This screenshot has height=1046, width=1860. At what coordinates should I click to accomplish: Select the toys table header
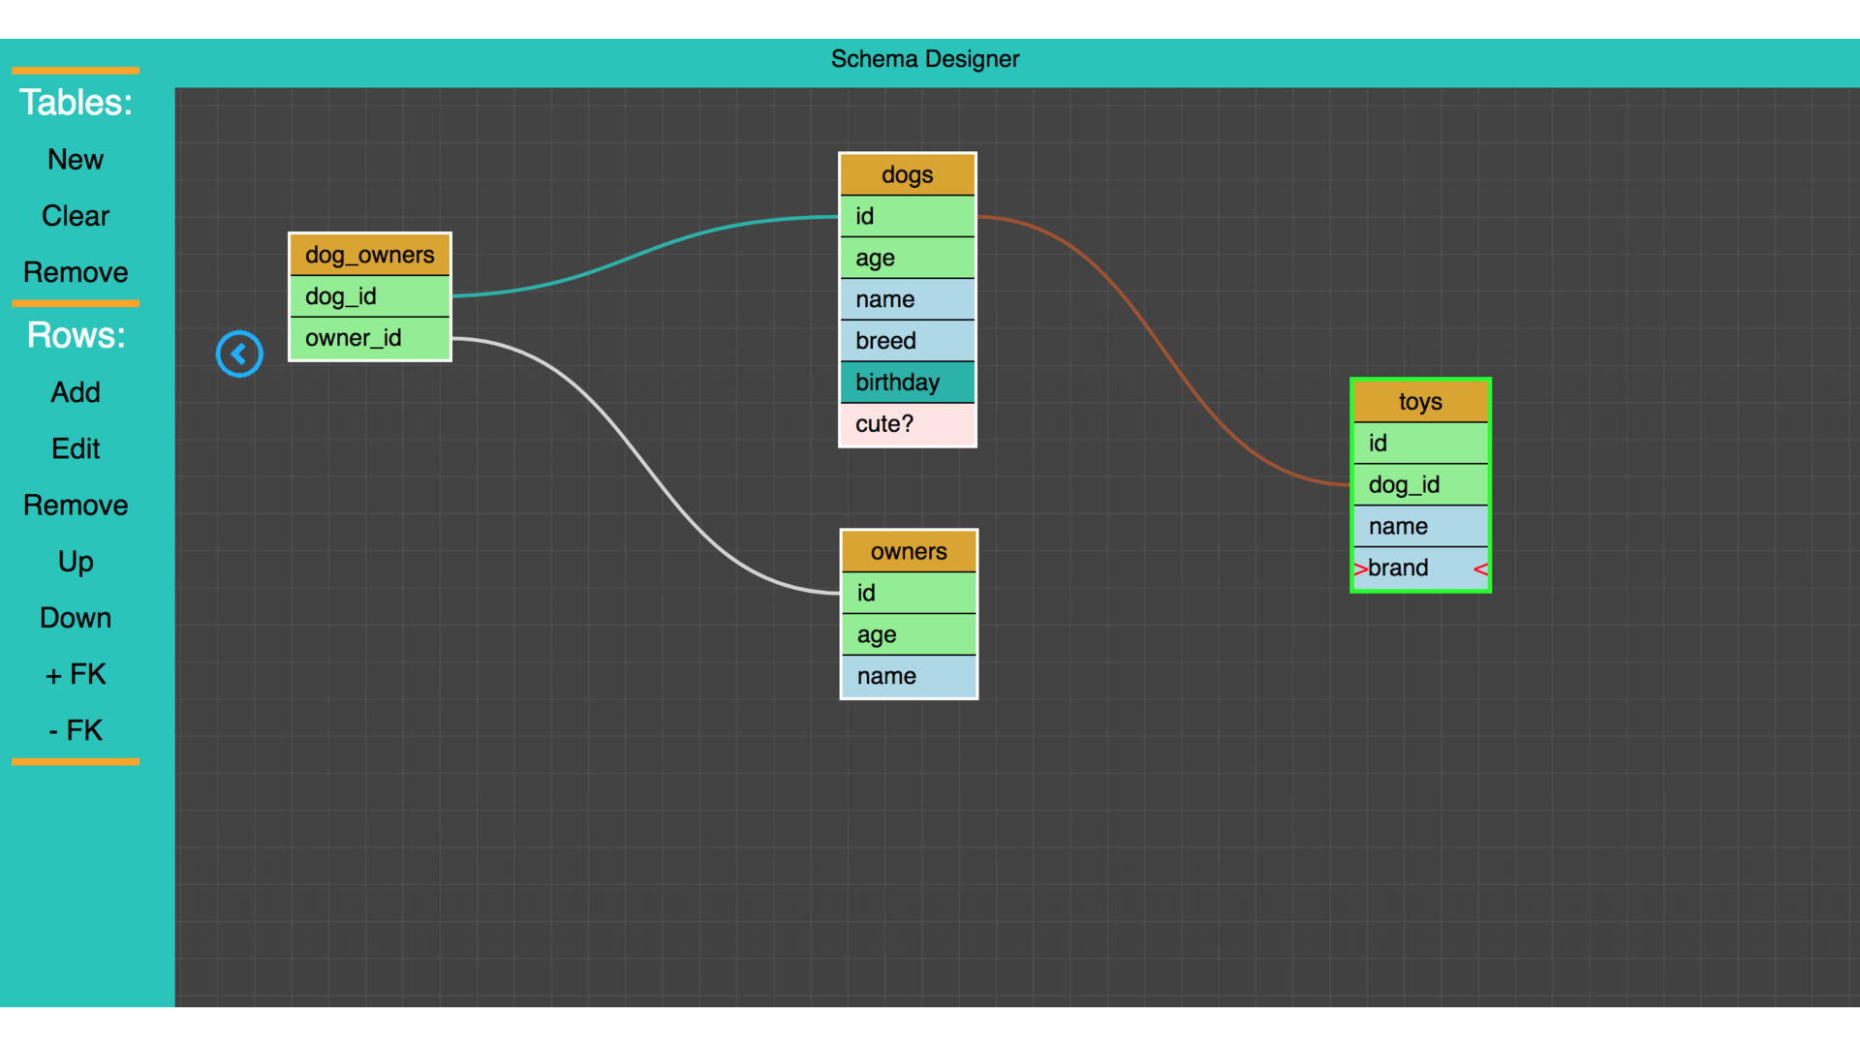point(1420,401)
